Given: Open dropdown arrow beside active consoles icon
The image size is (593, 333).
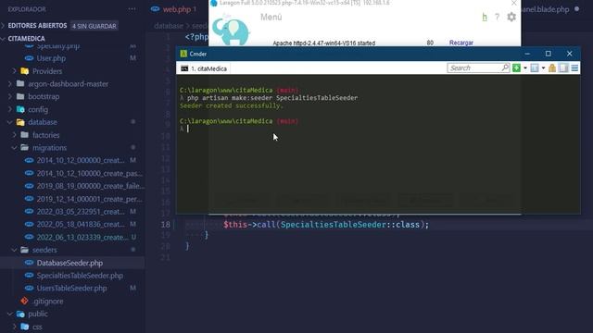Looking at the screenshot, I should click(x=543, y=68).
